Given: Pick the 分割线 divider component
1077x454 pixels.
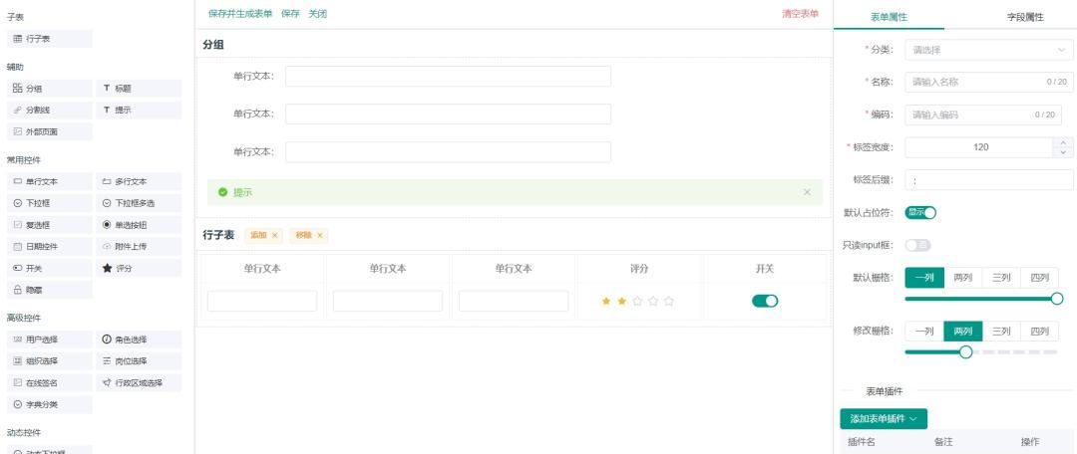Looking at the screenshot, I should click(50, 110).
